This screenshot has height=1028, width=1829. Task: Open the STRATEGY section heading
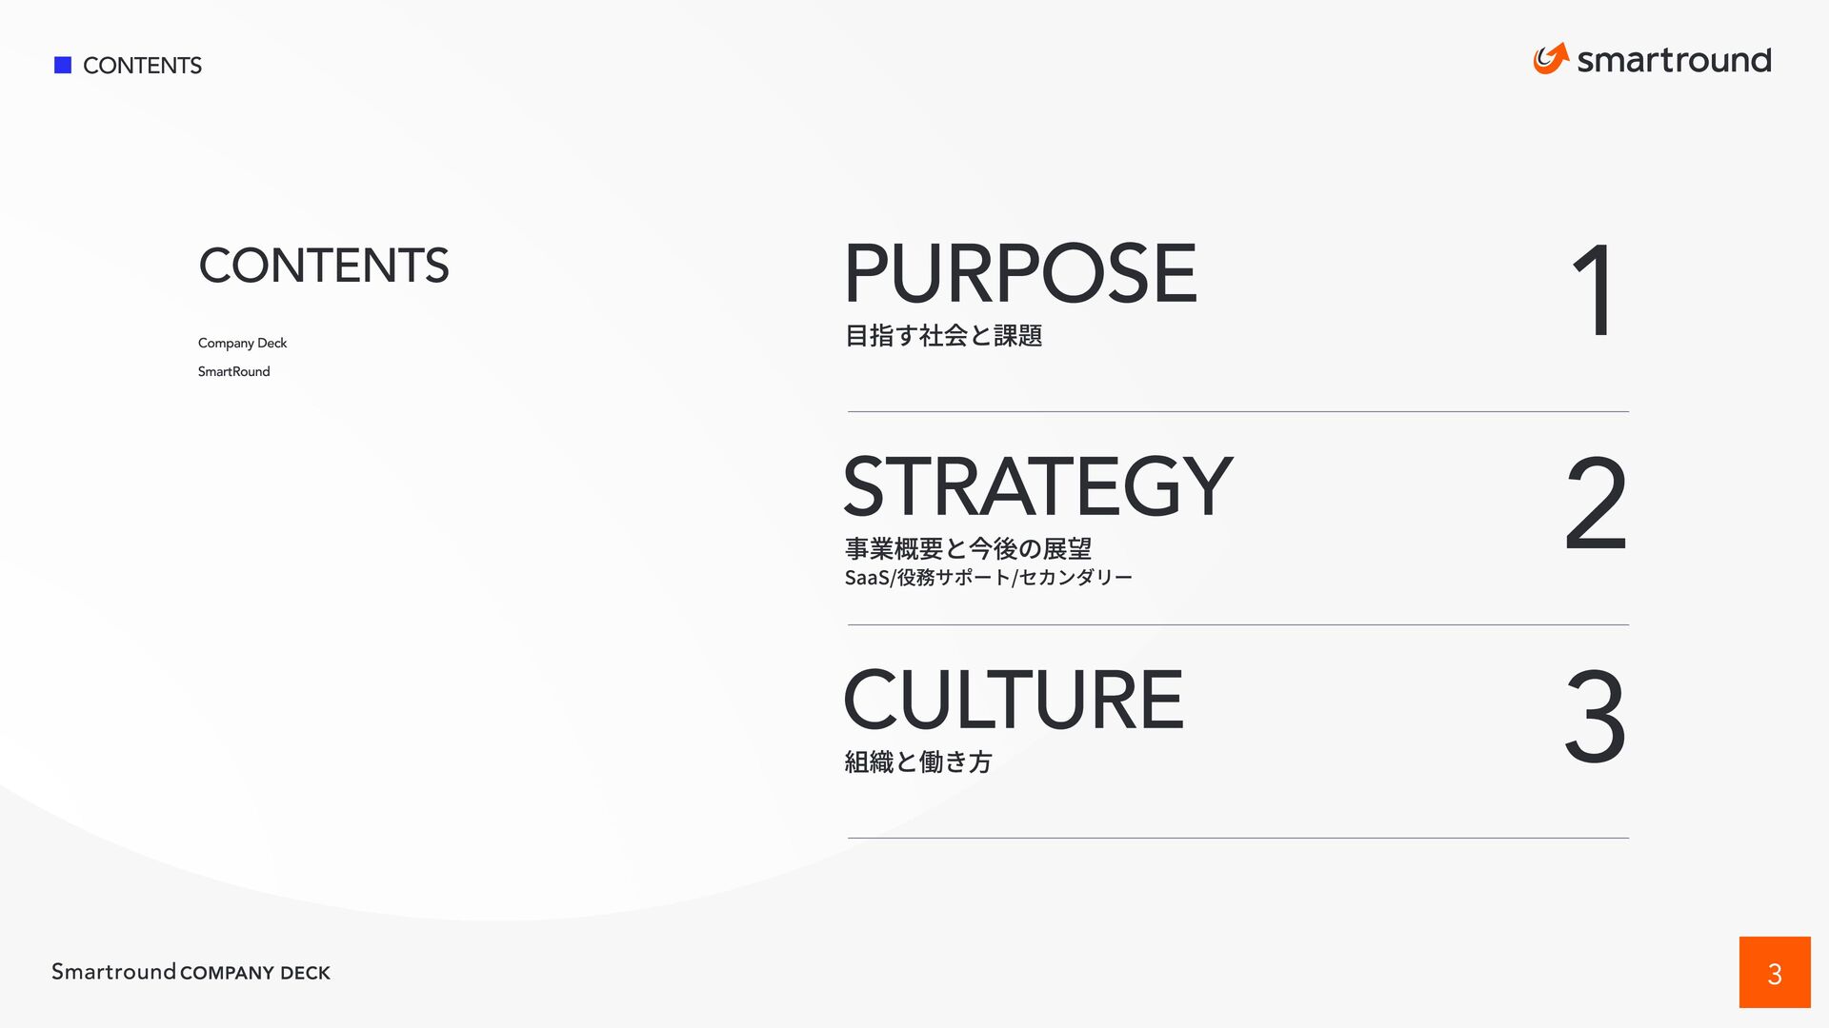[1037, 486]
